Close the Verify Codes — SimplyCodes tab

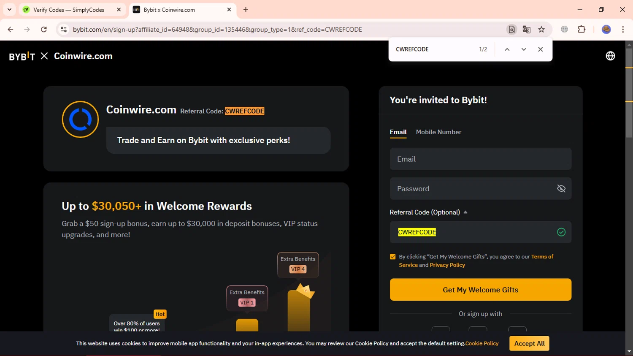pyautogui.click(x=119, y=10)
